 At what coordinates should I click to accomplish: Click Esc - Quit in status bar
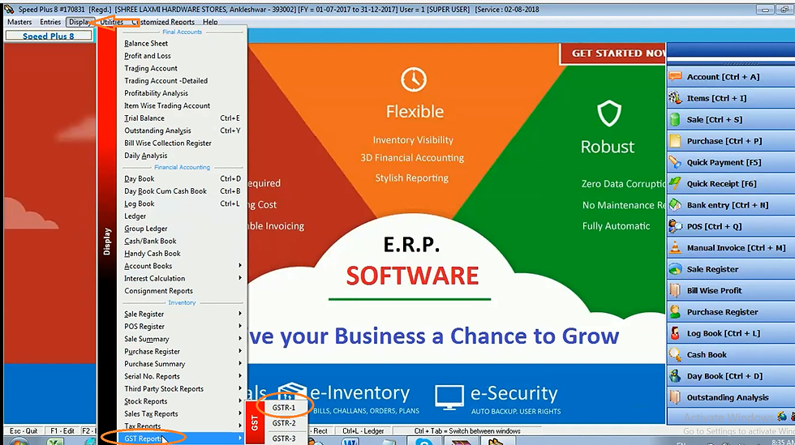(24, 430)
